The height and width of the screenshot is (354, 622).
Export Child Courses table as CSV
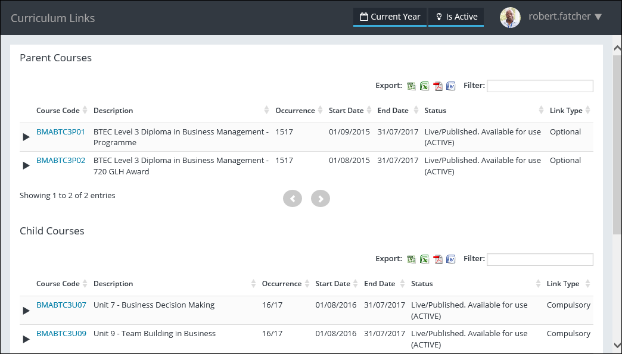tap(411, 259)
